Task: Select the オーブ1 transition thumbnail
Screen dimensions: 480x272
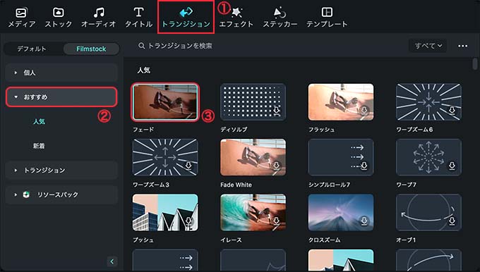Action: [428, 212]
